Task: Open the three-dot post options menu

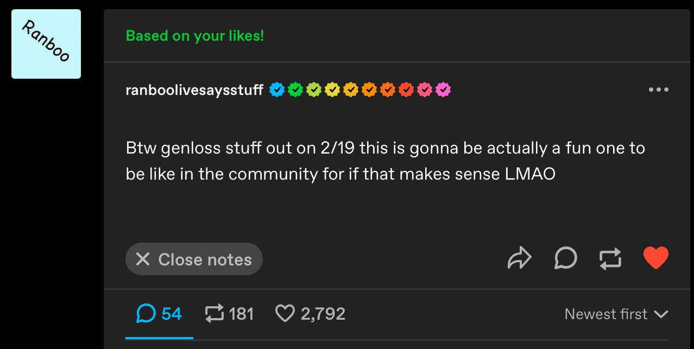Action: (x=659, y=90)
